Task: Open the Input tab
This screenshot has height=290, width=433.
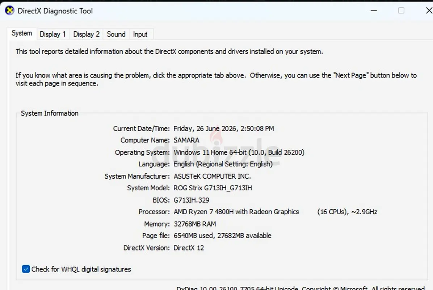Action: [x=140, y=34]
